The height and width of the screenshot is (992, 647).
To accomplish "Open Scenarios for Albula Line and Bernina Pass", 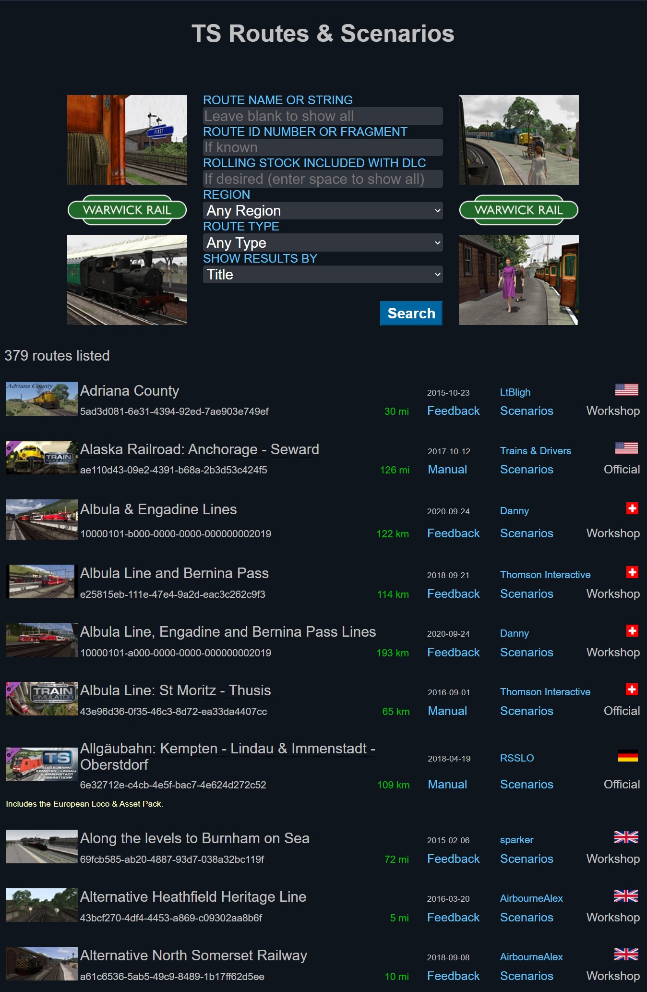I will point(527,594).
